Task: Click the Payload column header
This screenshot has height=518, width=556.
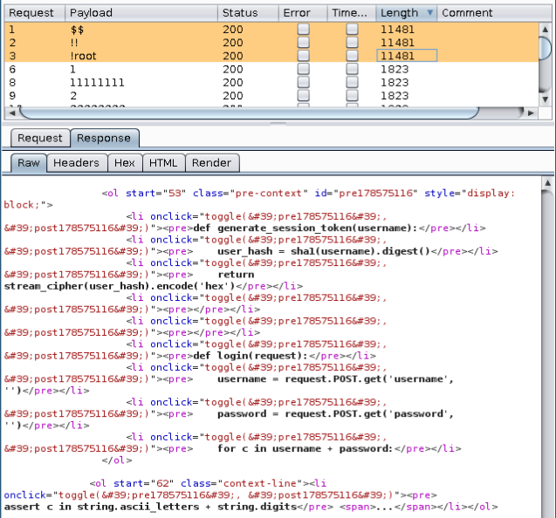Action: (141, 13)
